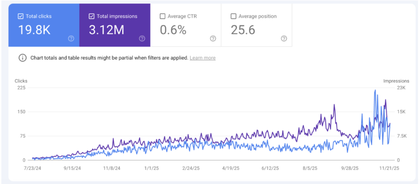Click the 7/23/24 date on chart axis
The image size is (420, 184).
(x=34, y=168)
